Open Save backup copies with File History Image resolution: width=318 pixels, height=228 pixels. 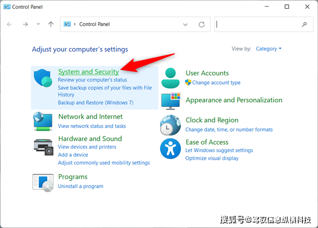coord(105,91)
